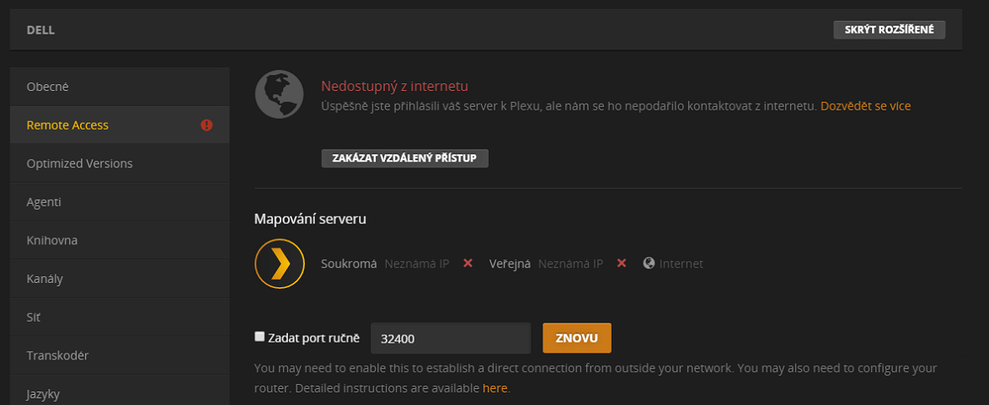The image size is (989, 405).
Task: Open the Kanály settings section
Action: point(45,279)
